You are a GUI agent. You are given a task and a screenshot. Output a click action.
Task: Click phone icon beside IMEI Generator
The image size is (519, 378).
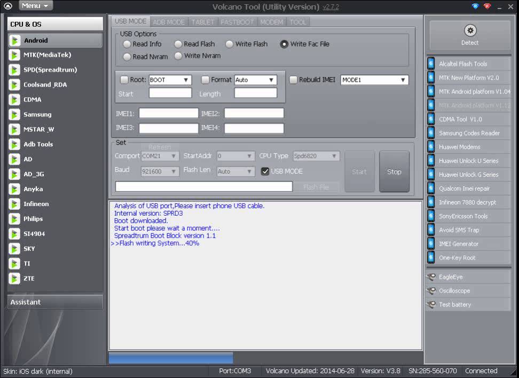[431, 243]
